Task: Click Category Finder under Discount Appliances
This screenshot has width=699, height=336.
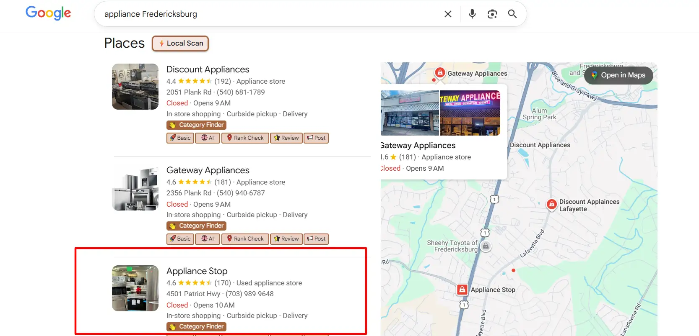Action: click(196, 125)
